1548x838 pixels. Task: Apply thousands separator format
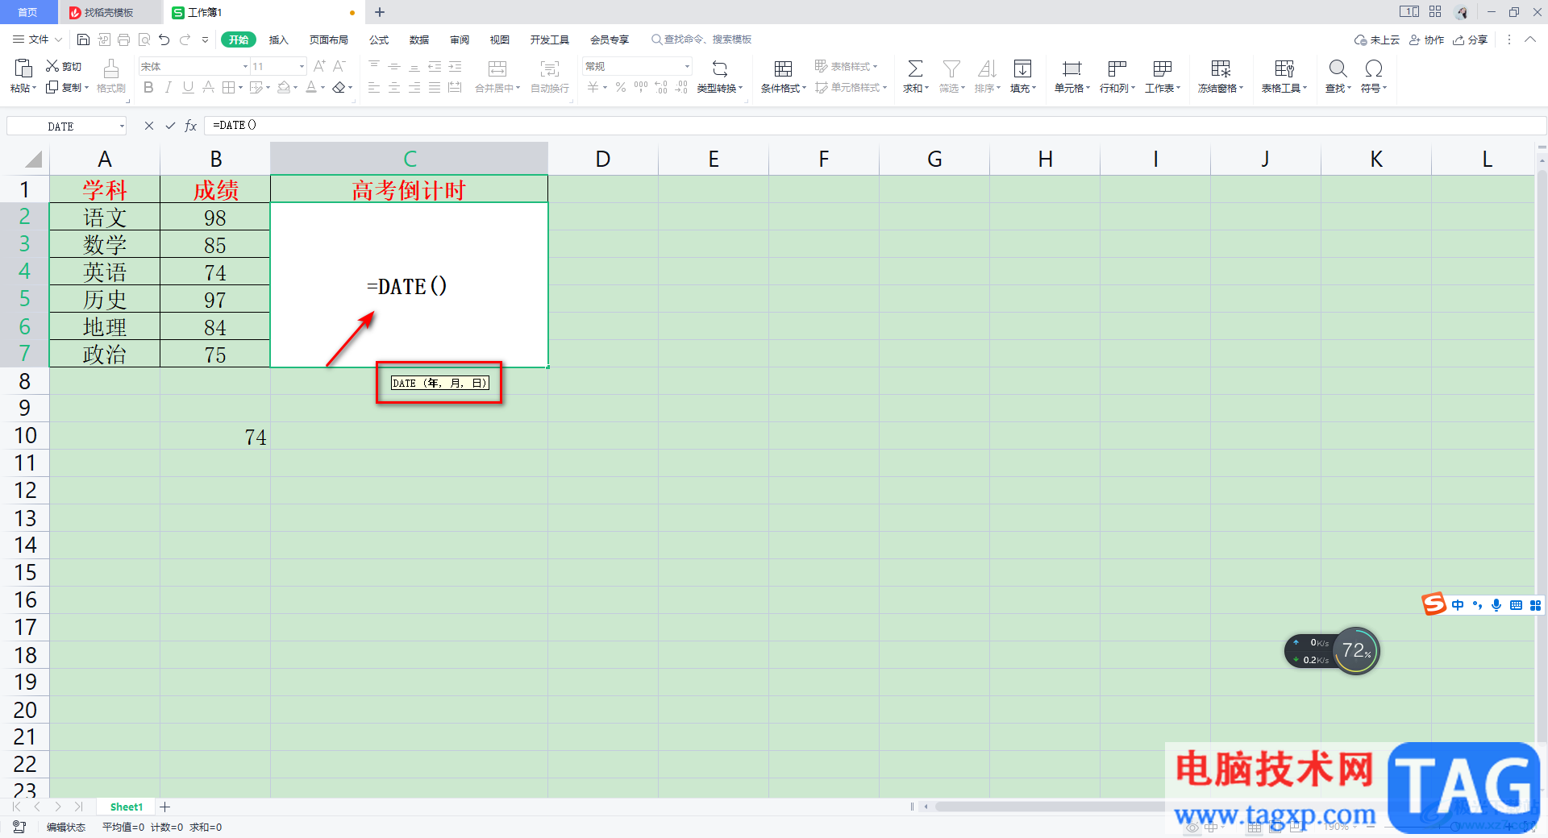[641, 87]
